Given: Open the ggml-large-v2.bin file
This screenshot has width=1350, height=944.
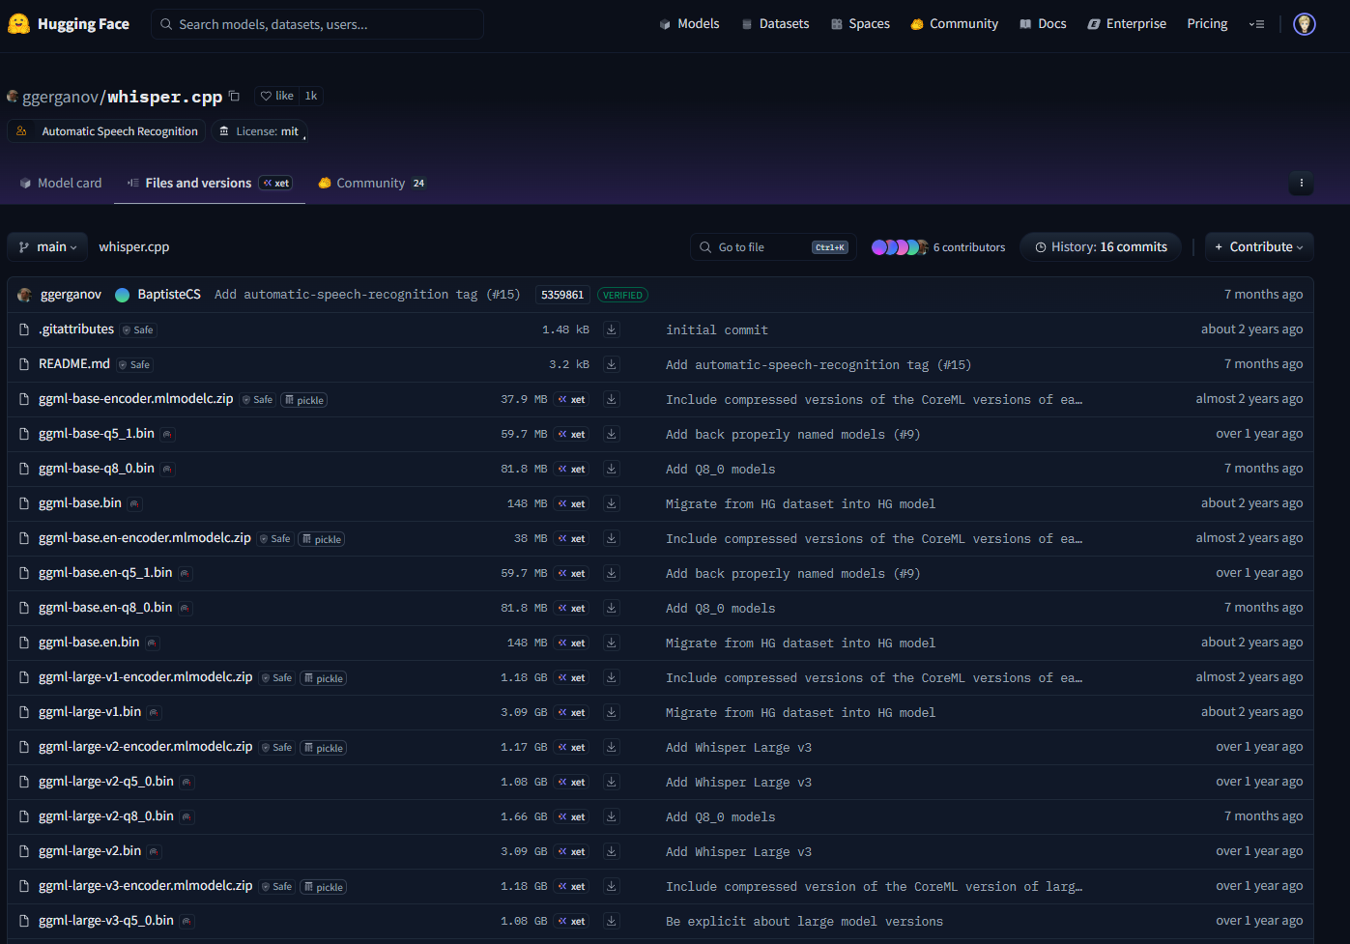Looking at the screenshot, I should coord(90,851).
